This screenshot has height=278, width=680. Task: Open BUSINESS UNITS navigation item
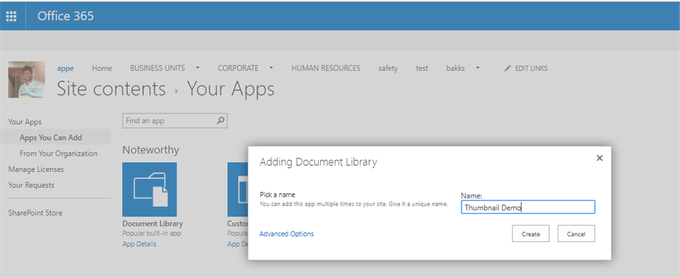(x=157, y=68)
